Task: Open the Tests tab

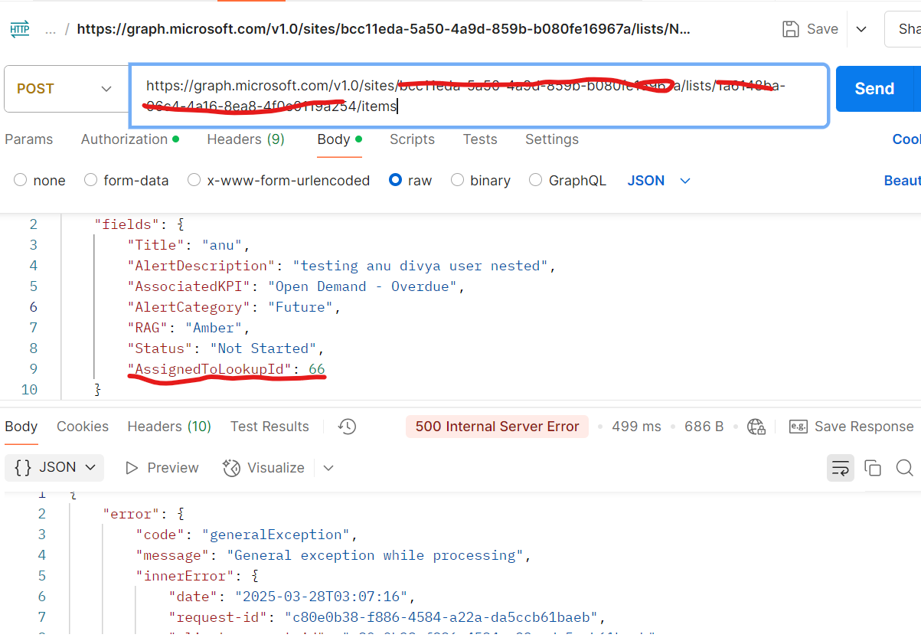Action: pyautogui.click(x=480, y=139)
